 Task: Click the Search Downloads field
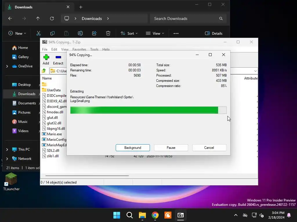(188, 18)
